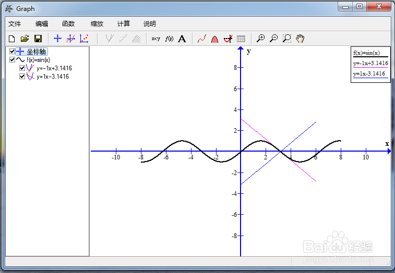Open Edit axes tool
The width and height of the screenshot is (395, 273).
coord(58,39)
